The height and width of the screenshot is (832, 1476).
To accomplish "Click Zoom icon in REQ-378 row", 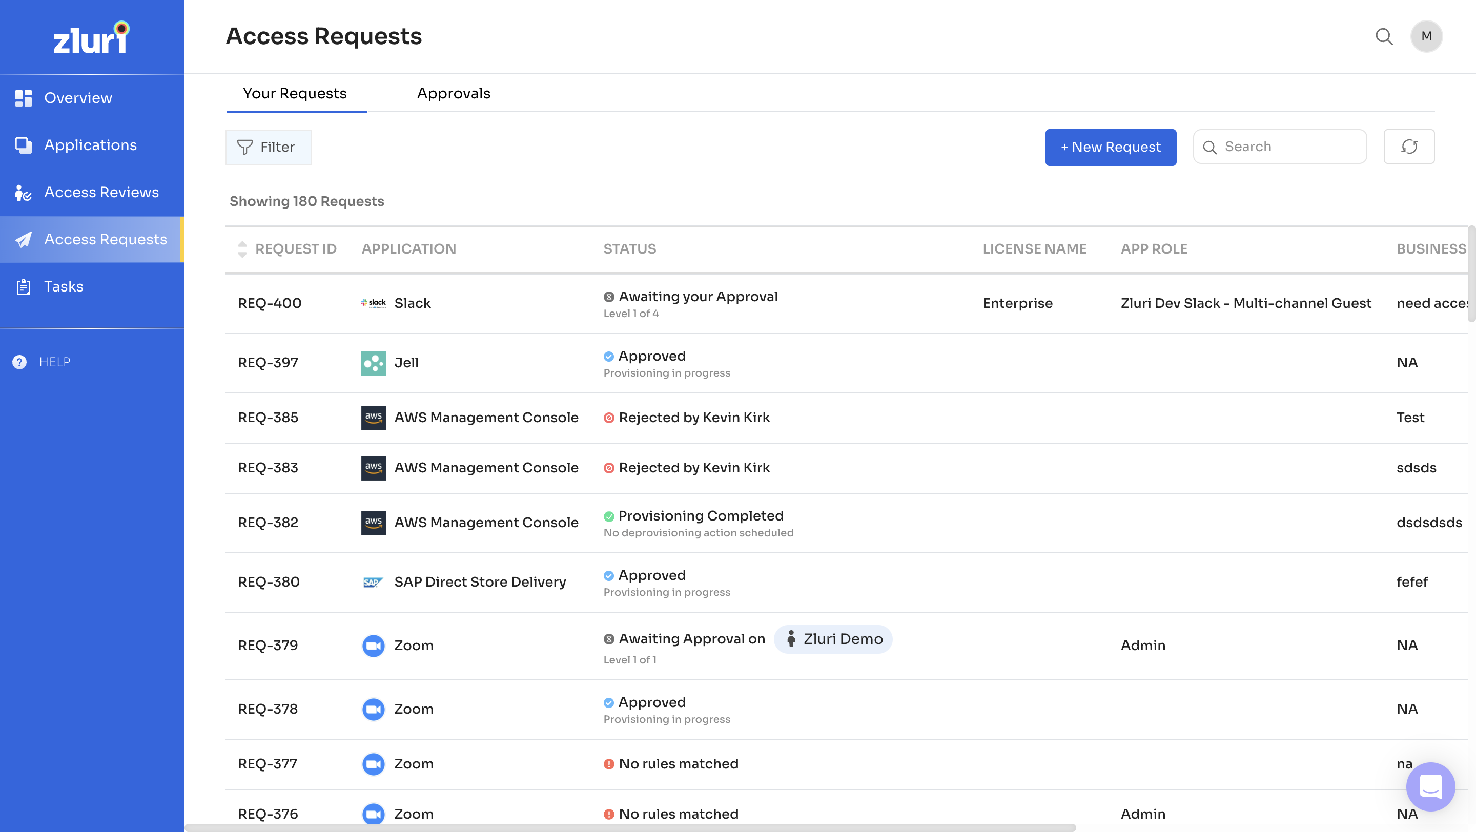I will 374,710.
